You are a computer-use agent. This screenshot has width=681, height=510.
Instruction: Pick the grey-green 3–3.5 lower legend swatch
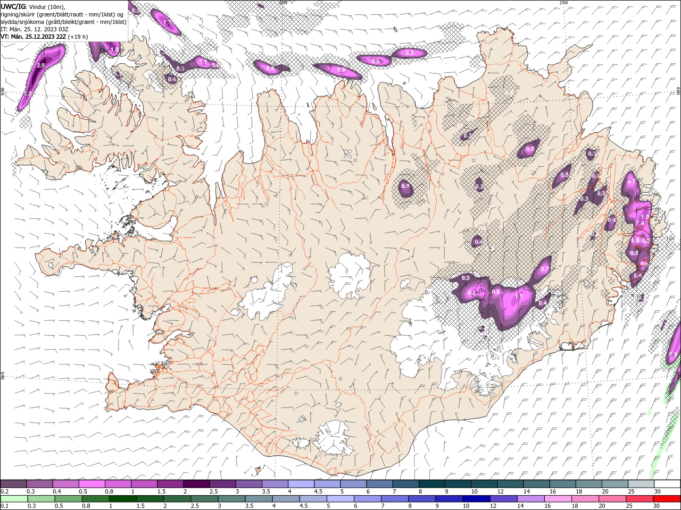click(231, 499)
